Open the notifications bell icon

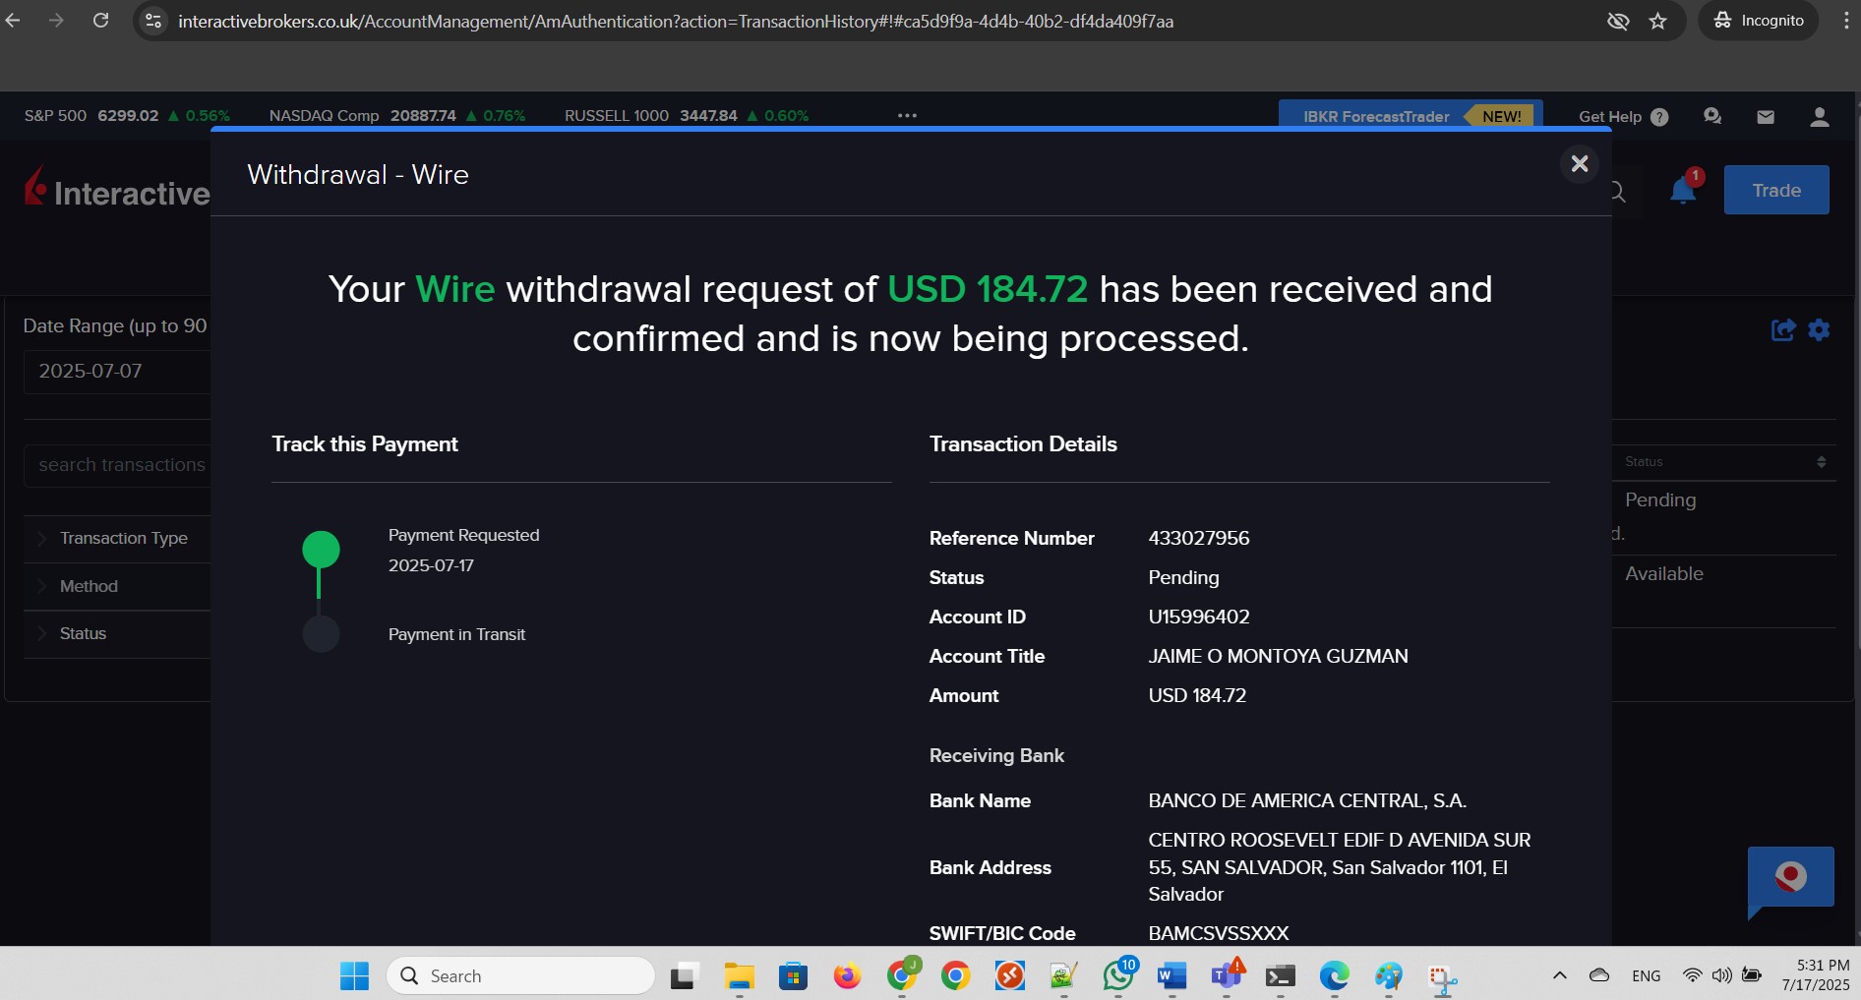coord(1683,190)
